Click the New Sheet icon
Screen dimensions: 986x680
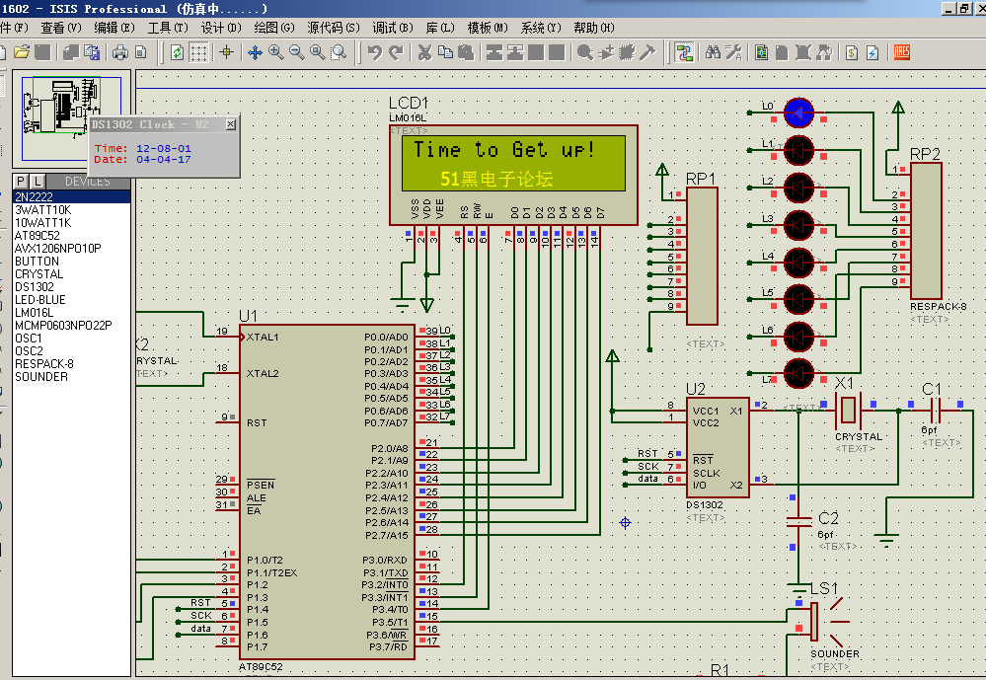click(782, 52)
